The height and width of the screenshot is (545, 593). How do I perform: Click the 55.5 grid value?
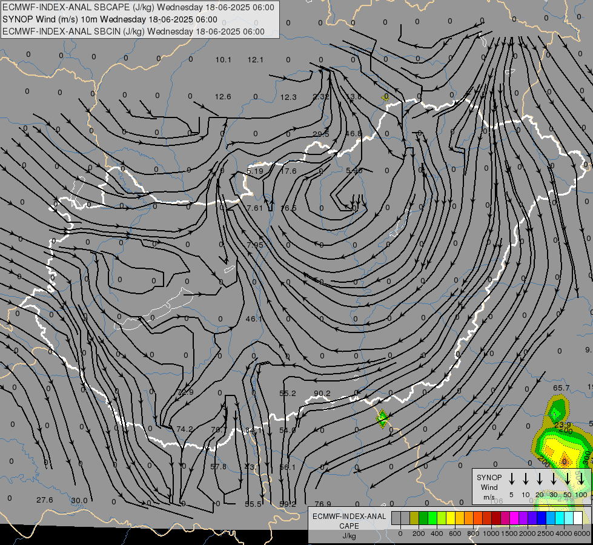coord(253,504)
